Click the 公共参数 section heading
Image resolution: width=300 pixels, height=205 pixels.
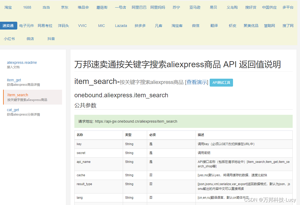tap(85, 105)
